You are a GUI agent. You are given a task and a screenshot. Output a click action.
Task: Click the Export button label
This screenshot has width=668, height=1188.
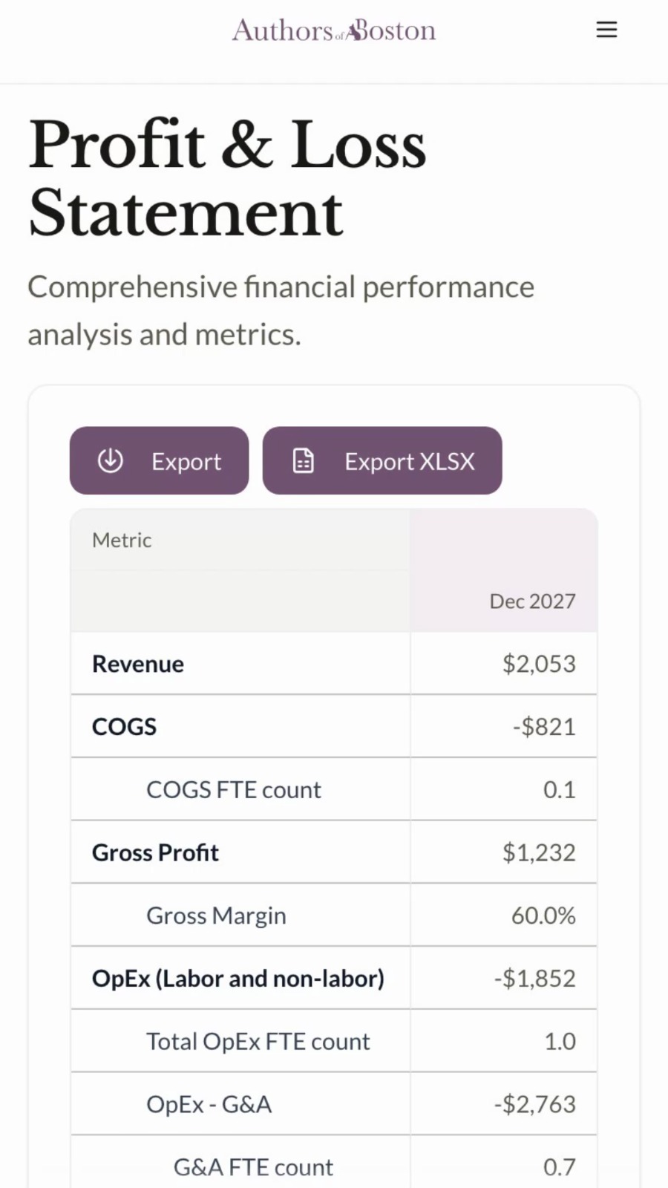pos(186,461)
